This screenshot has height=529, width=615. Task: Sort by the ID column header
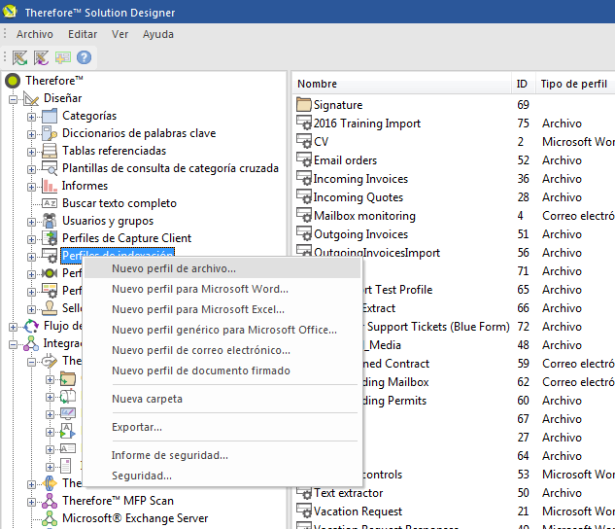524,84
